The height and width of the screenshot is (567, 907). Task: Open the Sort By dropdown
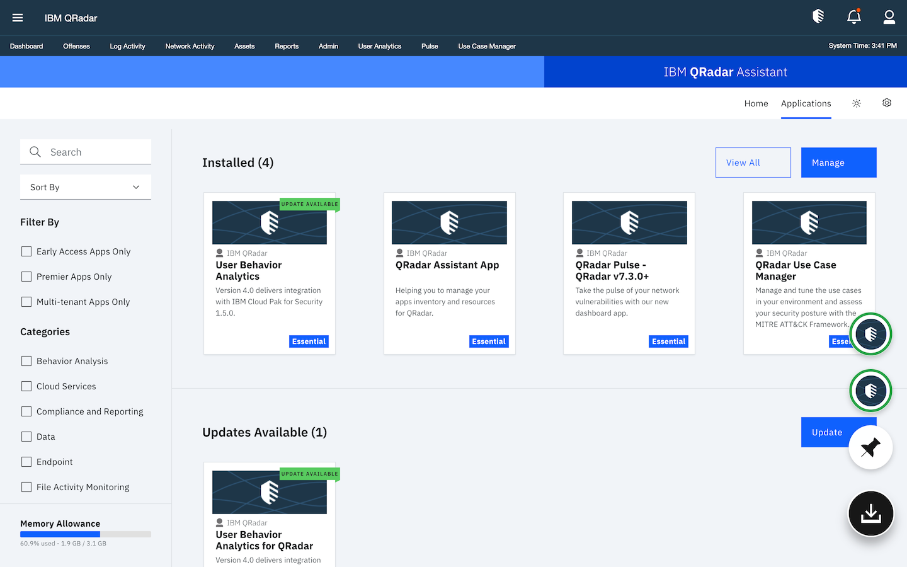[x=85, y=186]
